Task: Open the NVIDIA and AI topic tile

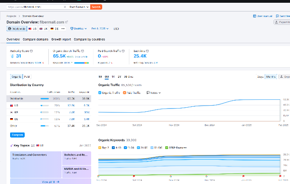Action: coord(76,172)
